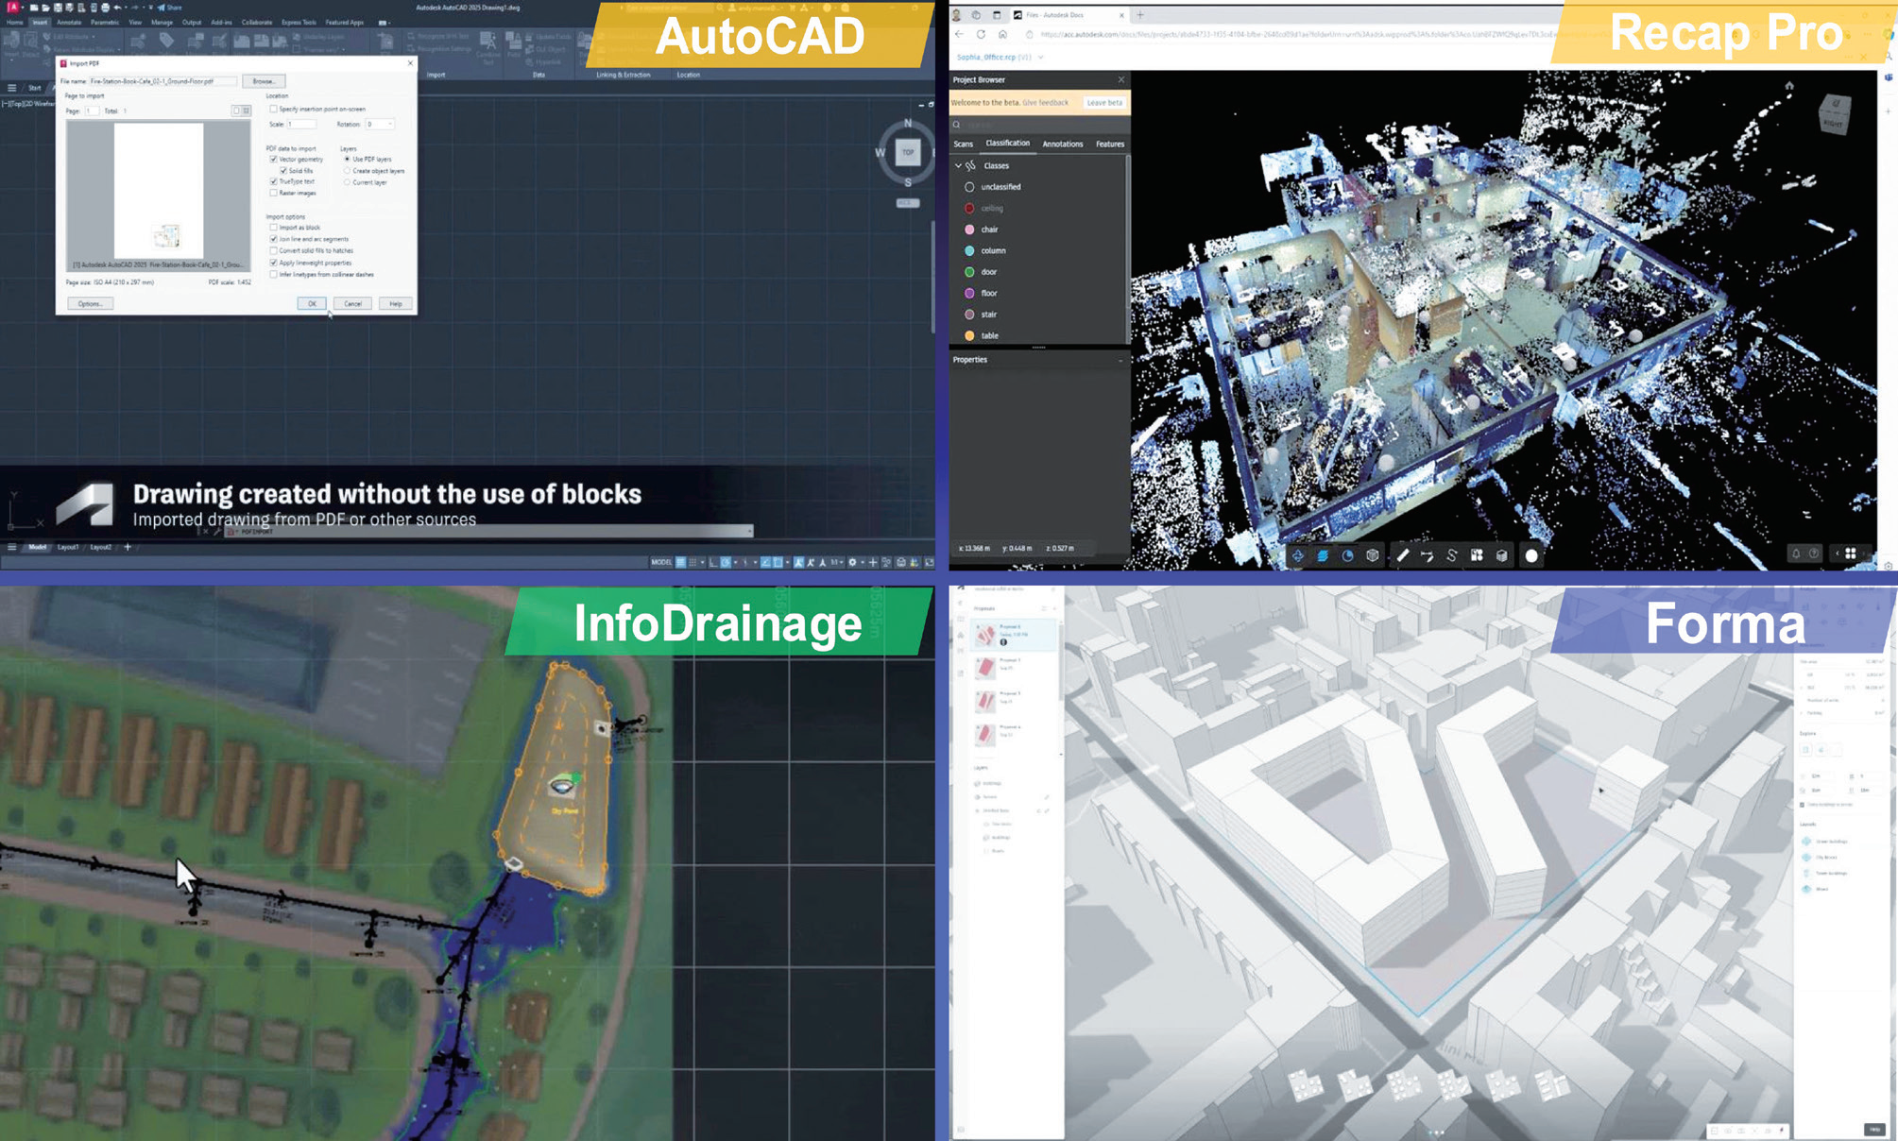Image resolution: width=1898 pixels, height=1141 pixels.
Task: Select the Current layer radio button
Action: coord(347,182)
